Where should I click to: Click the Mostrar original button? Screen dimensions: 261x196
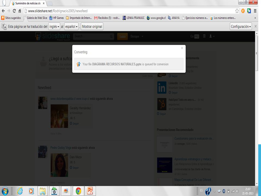pos(92,26)
